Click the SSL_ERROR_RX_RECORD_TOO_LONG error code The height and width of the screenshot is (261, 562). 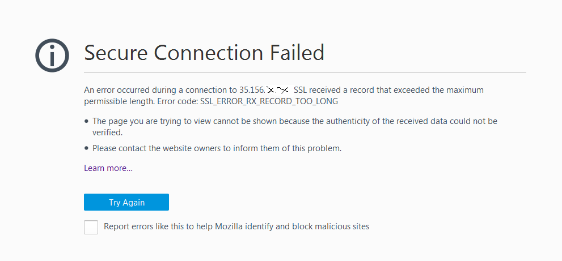(269, 101)
